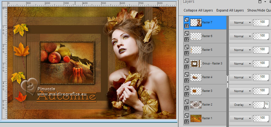Open blend mode dropdown for Raster 7
The height and width of the screenshot is (127, 271).
[241, 23]
